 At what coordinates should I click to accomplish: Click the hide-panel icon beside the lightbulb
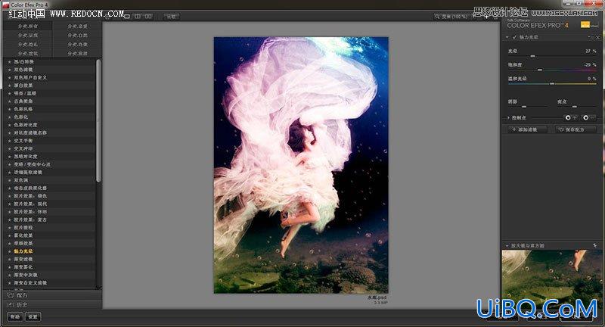[x=495, y=17]
